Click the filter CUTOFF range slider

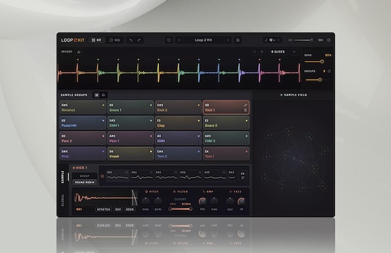click(181, 209)
